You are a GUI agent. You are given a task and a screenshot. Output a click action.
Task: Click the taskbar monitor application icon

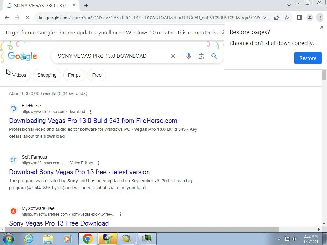coord(147,239)
